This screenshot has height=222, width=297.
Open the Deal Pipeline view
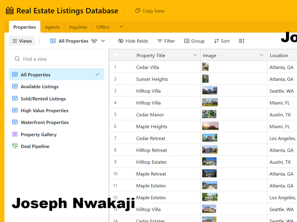coord(56,146)
